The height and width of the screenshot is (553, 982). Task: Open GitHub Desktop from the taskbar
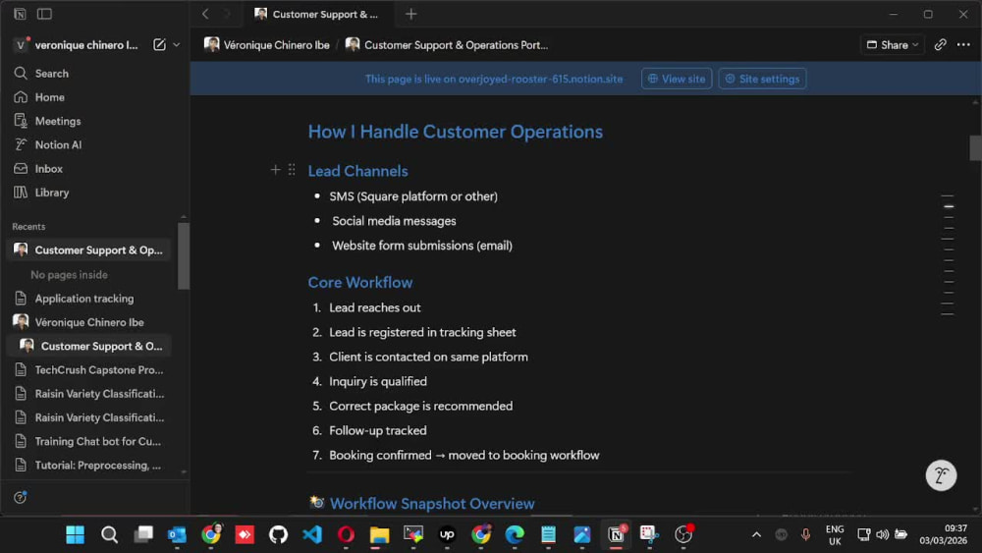coord(278,534)
